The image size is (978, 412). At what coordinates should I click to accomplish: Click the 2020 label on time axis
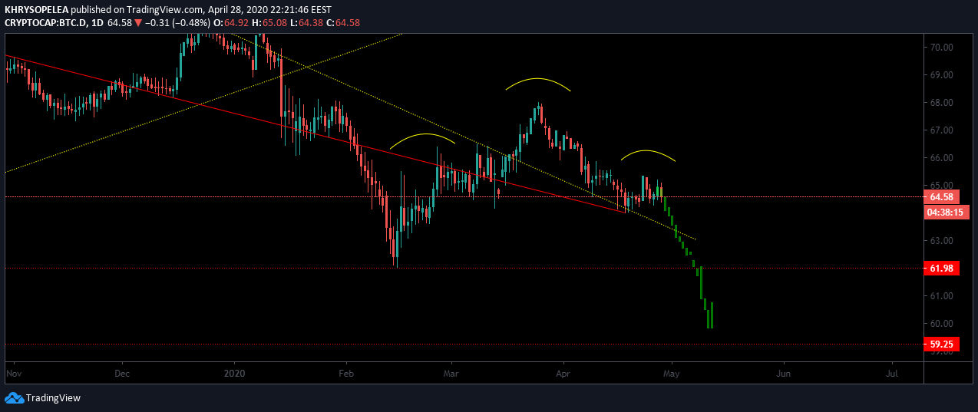point(236,374)
